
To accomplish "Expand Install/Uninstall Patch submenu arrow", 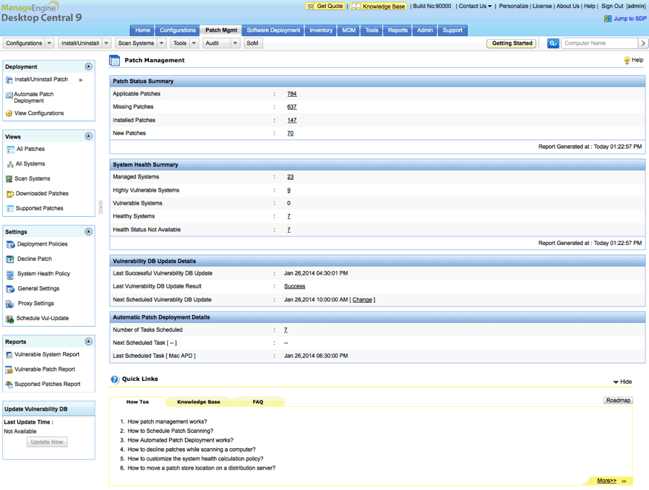I will pyautogui.click(x=81, y=80).
